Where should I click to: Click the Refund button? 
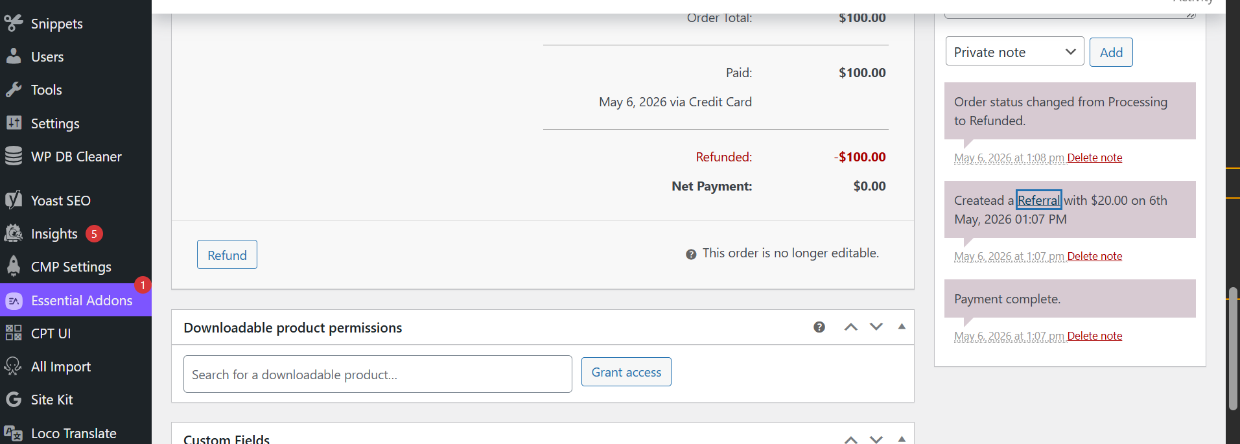227,255
